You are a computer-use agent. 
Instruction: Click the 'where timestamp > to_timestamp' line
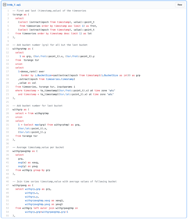(65, 90)
